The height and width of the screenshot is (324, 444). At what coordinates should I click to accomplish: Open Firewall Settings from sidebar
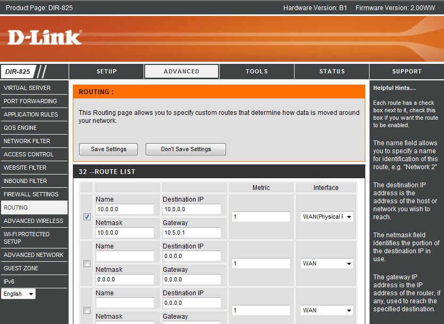pyautogui.click(x=31, y=194)
